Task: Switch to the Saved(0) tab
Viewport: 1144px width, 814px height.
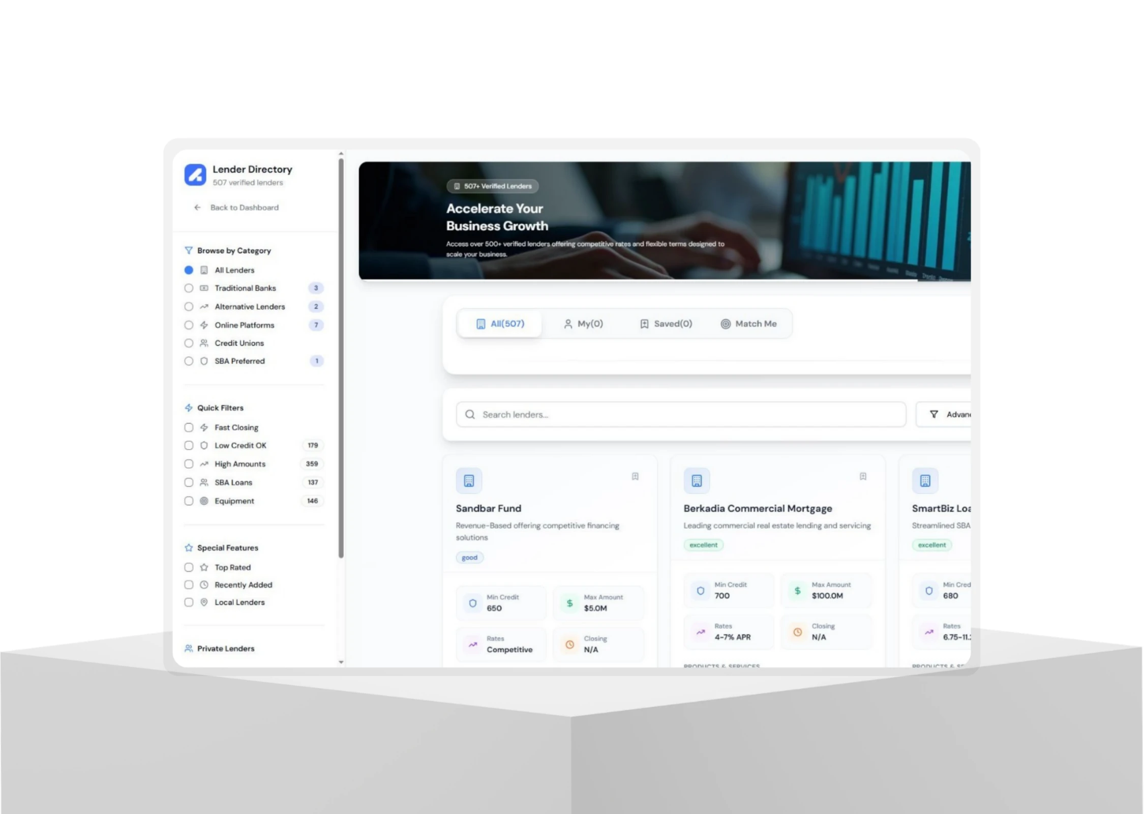Action: [x=666, y=324]
